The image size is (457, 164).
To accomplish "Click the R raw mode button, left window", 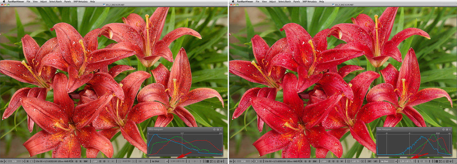I will [27, 161].
